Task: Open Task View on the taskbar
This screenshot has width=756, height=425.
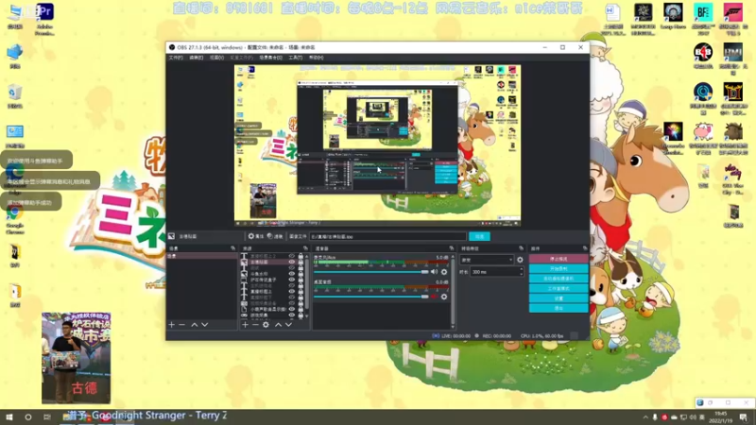Action: 46,417
